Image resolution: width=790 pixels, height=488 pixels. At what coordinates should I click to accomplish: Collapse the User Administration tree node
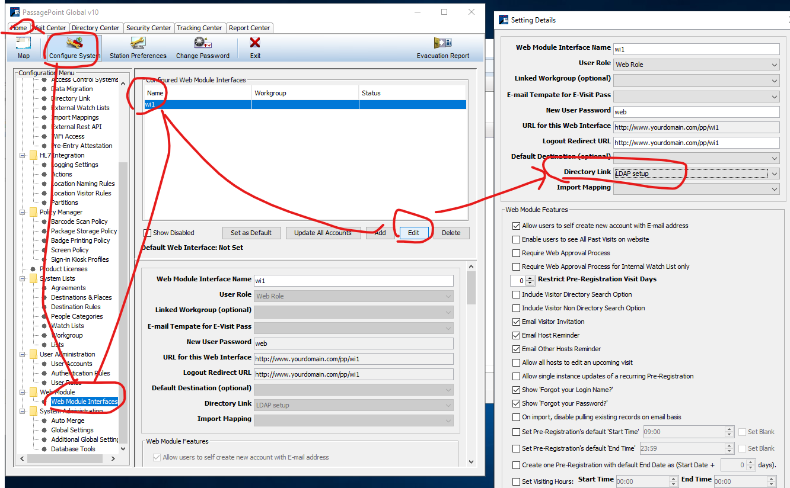point(23,354)
